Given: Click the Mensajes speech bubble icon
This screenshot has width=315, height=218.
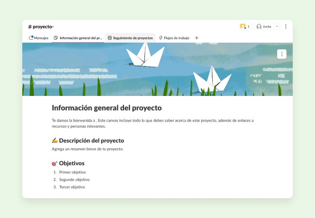Looking at the screenshot, I should tap(31, 38).
